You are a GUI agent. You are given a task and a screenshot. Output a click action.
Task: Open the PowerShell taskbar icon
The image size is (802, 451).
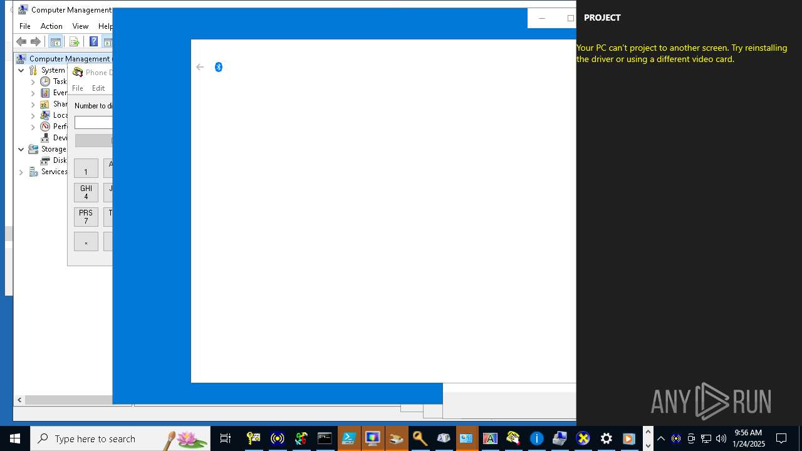pyautogui.click(x=348, y=438)
